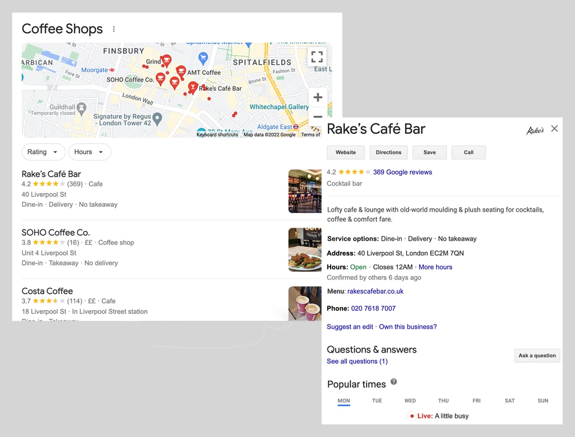Click the SOHO Coffee Co. map label
575x437 pixels.
[x=130, y=79]
